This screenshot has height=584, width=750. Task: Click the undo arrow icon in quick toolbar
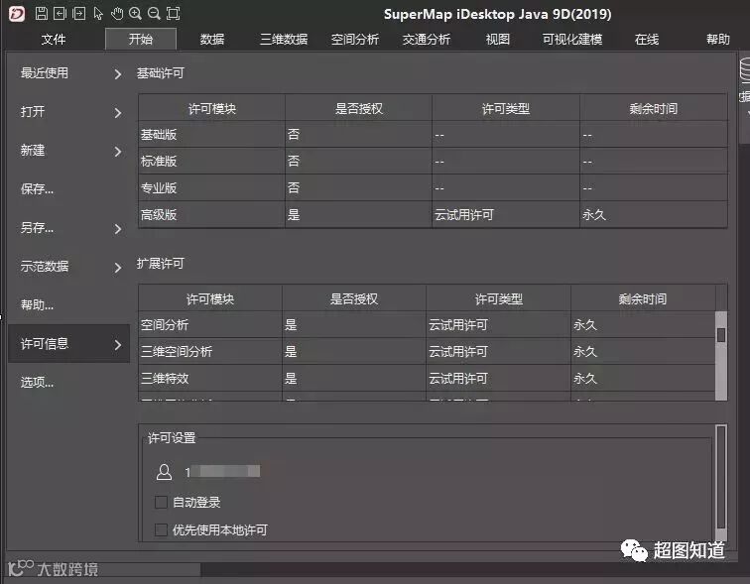pyautogui.click(x=60, y=13)
